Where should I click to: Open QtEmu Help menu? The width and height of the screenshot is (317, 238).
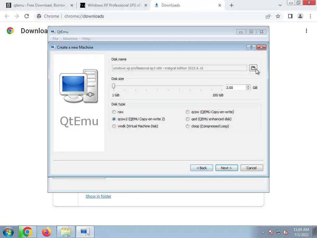[86, 39]
